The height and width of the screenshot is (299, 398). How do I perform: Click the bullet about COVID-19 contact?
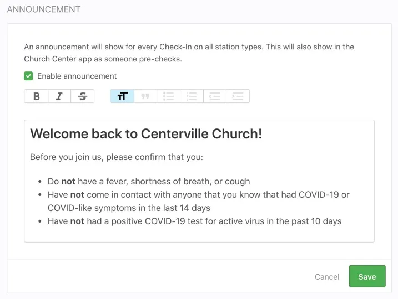199,195
